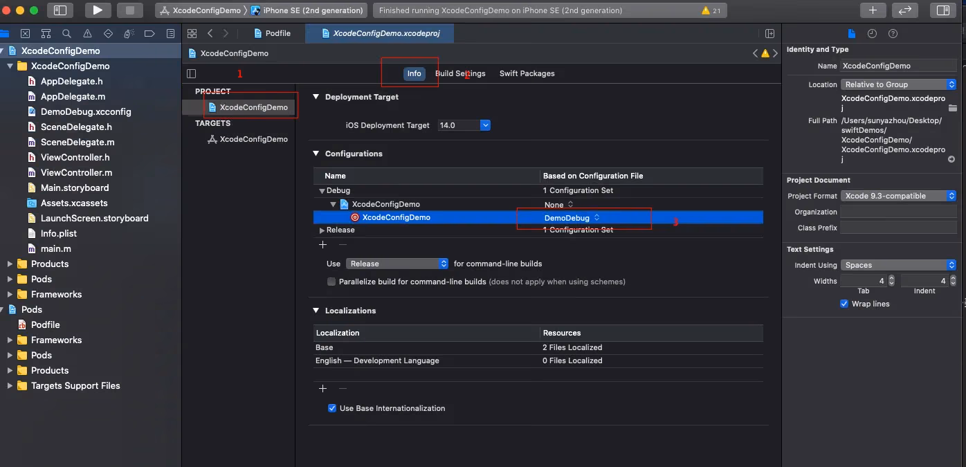Click the Library plus button
Viewport: 966px width, 467px height.
tap(873, 10)
